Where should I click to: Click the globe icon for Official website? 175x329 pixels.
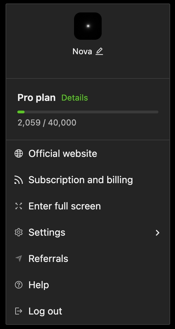[x=19, y=153]
